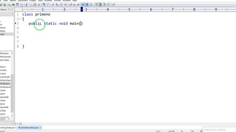Switch to the veDuplicate.java document tab

(x=8, y=128)
